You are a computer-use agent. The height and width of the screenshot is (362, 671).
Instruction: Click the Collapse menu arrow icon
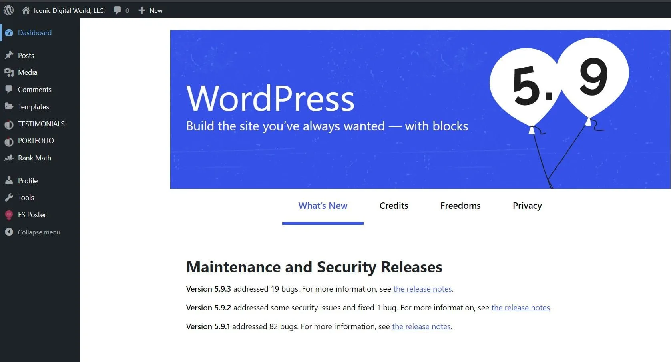9,232
